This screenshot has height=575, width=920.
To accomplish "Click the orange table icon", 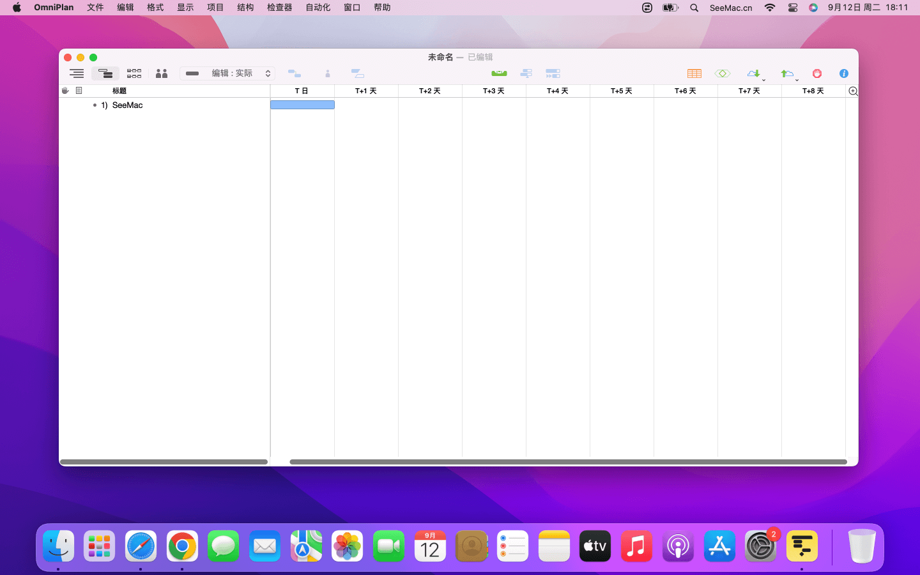I will click(694, 73).
